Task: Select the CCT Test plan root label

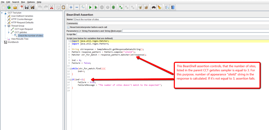Action: tap(15, 13)
